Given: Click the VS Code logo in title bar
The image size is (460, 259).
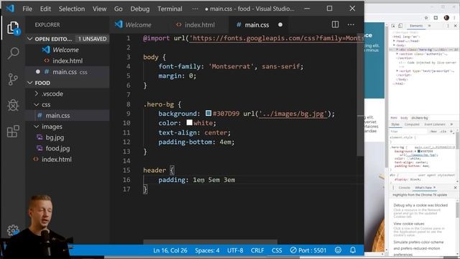Looking at the screenshot, I should tap(10, 8).
